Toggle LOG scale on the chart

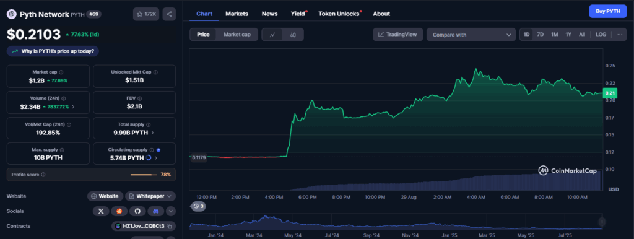pos(601,35)
